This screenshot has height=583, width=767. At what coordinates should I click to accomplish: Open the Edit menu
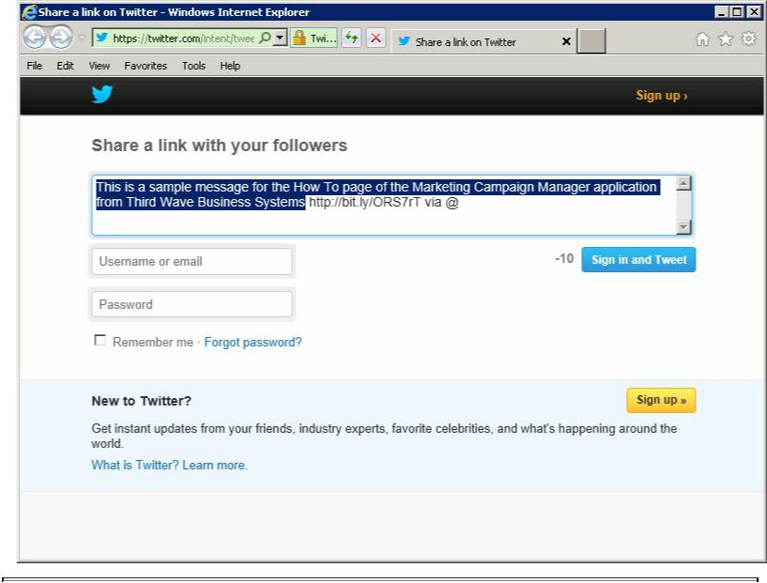click(x=65, y=66)
